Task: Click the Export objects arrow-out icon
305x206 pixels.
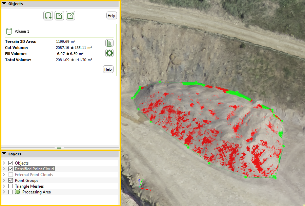Action: (70, 16)
